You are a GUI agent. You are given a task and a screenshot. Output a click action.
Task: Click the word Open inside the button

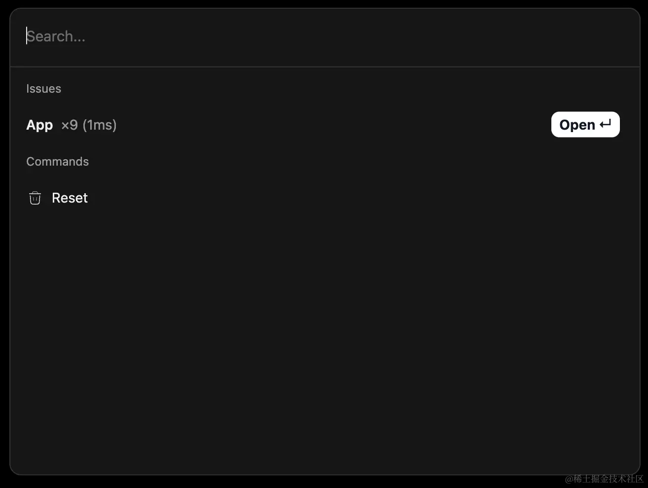[x=577, y=125]
